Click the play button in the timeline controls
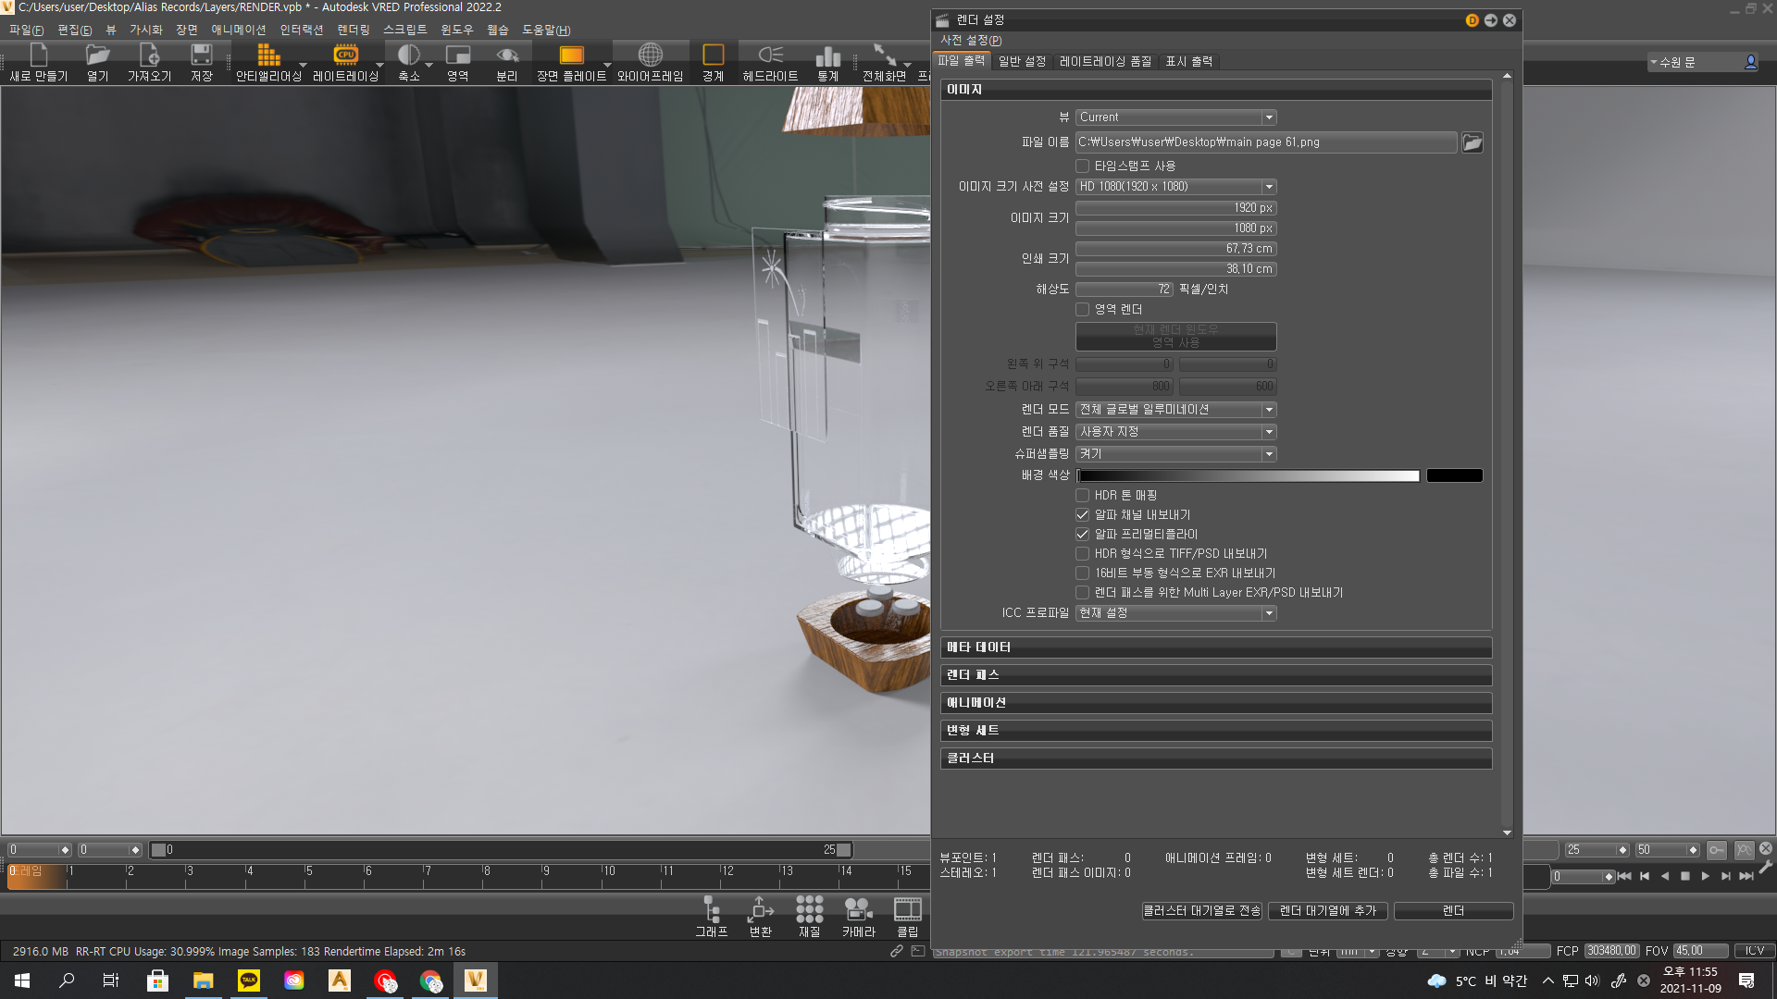Image resolution: width=1777 pixels, height=999 pixels. pyautogui.click(x=1706, y=876)
